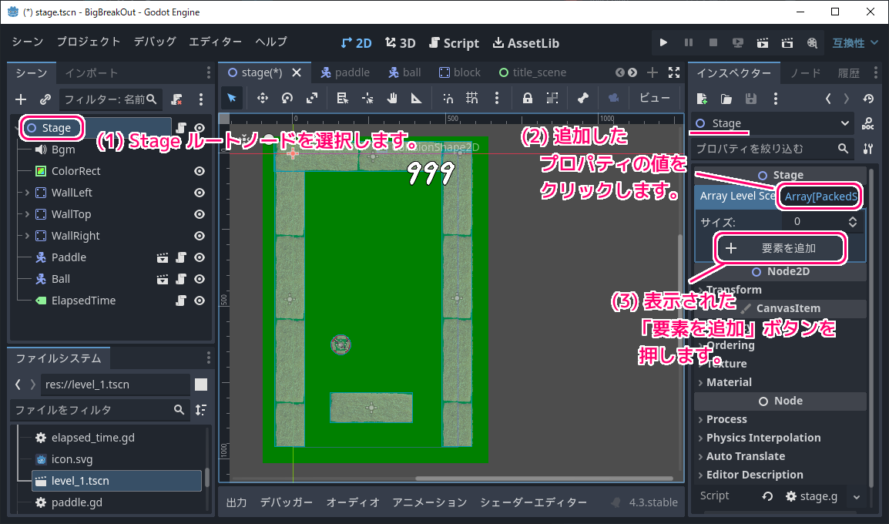
Task: Click the viewport horizontal scrollbar
Action: 545,479
